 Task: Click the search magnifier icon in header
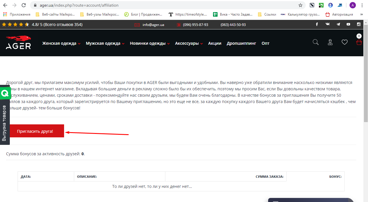click(316, 42)
